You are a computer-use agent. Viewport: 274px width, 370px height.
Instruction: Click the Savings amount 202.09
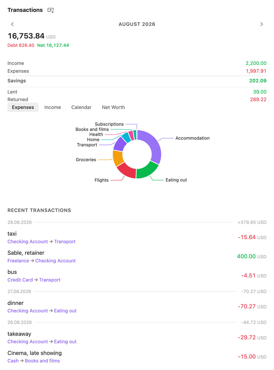coord(258,81)
